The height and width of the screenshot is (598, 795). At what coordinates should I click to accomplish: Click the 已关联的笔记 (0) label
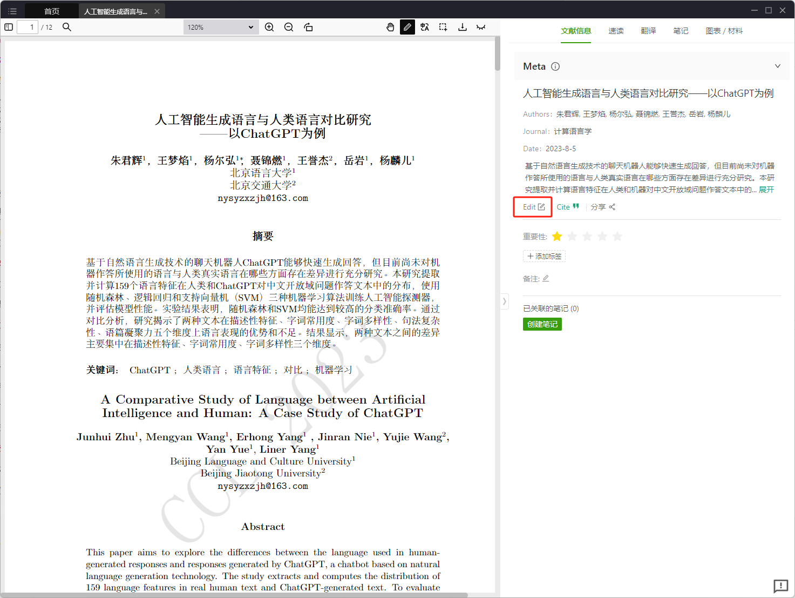[x=551, y=308]
